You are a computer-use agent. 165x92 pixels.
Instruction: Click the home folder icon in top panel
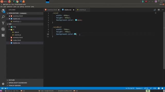23,2
